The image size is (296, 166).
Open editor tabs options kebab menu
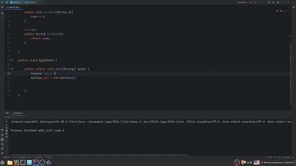(x=289, y=7)
